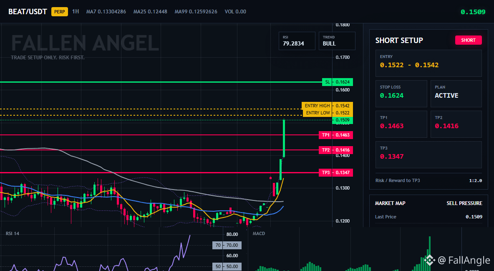
Task: Click the current price 0.1509 axis tag
Action: [x=343, y=120]
